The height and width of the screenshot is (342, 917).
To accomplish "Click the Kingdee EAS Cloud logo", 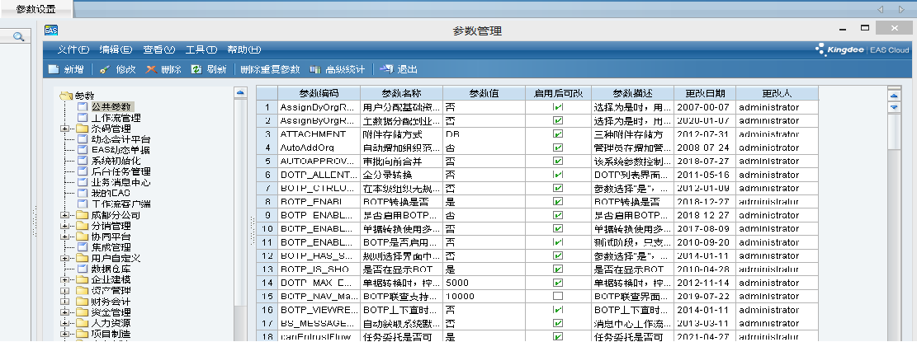I will (x=863, y=50).
